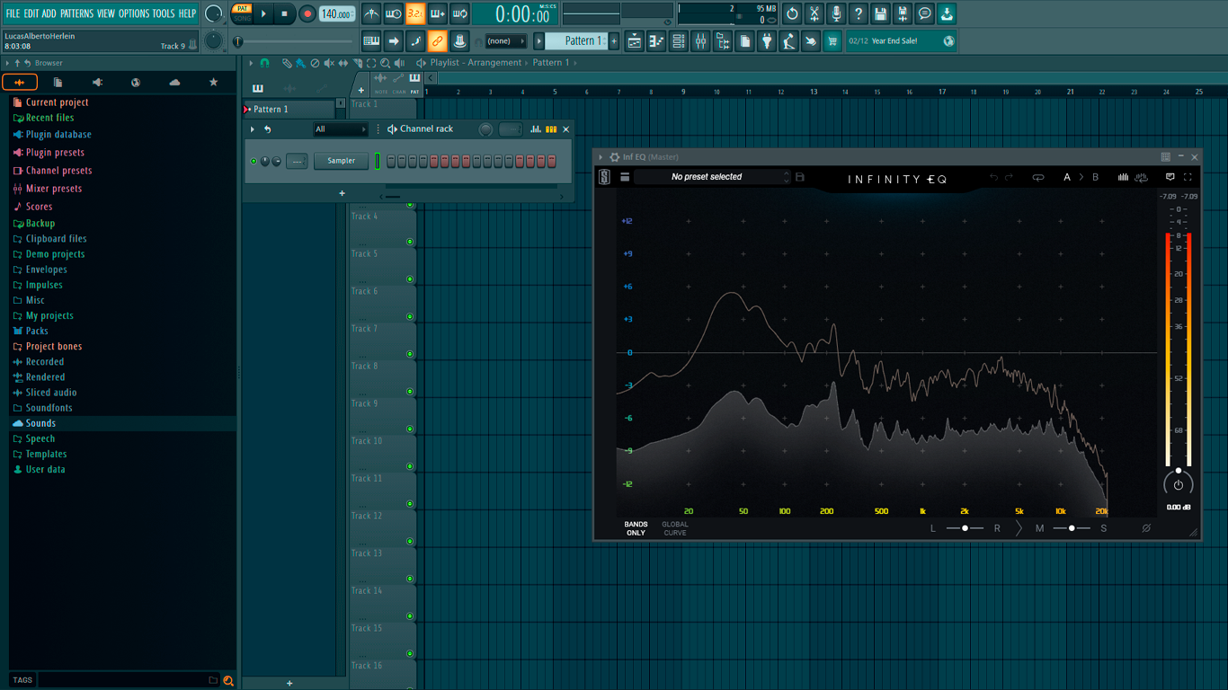This screenshot has width=1228, height=690.
Task: Click the TAGS search field
Action: coord(128,680)
